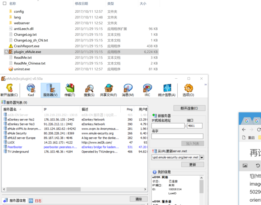
Task: Open the Kad network toolbar icon
Action: click(31, 90)
